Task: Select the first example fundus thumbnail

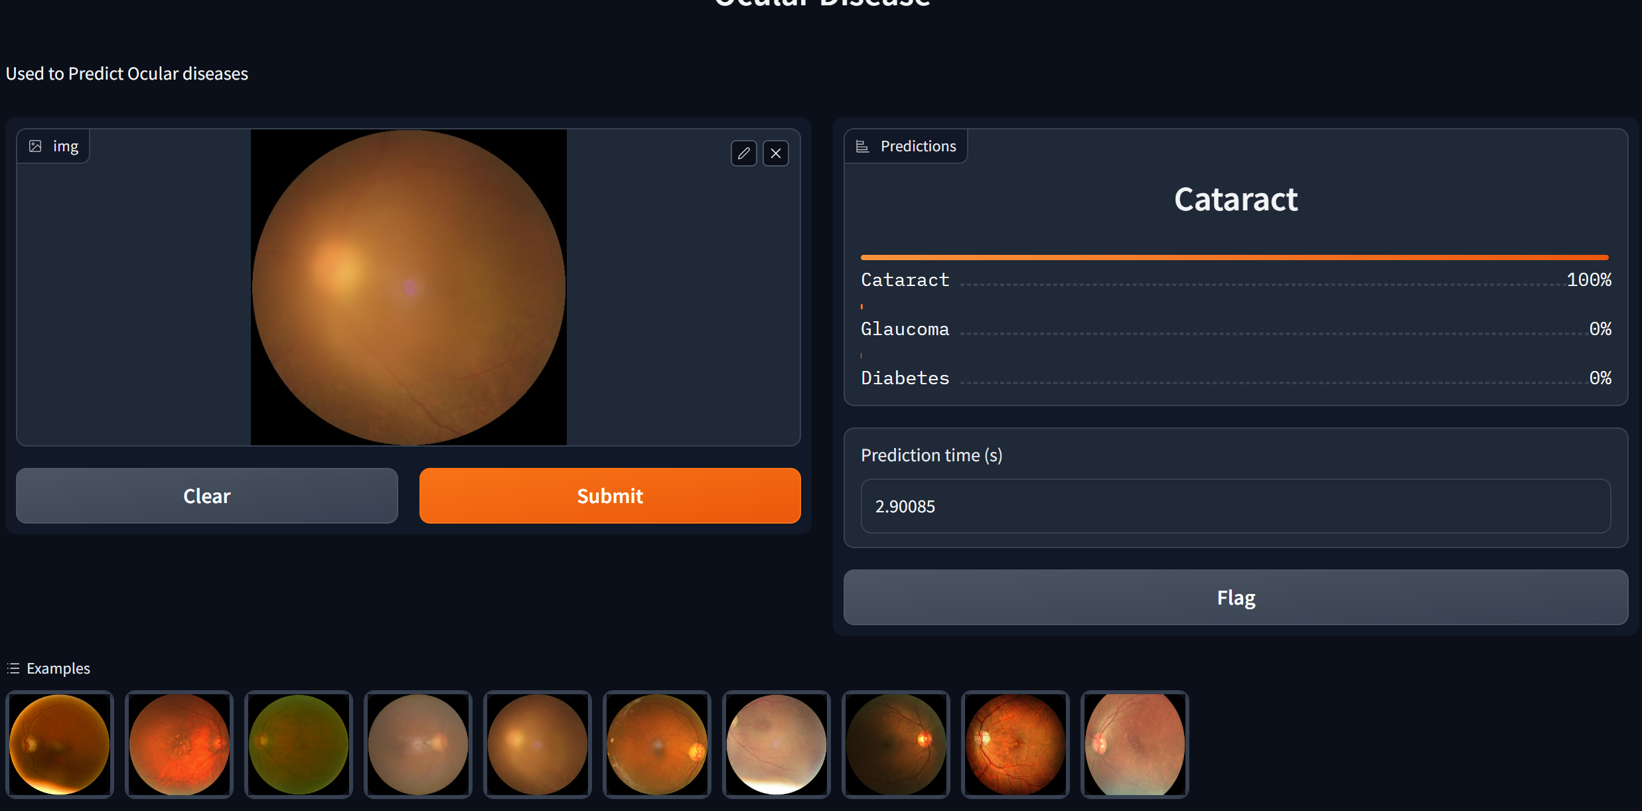Action: point(60,744)
